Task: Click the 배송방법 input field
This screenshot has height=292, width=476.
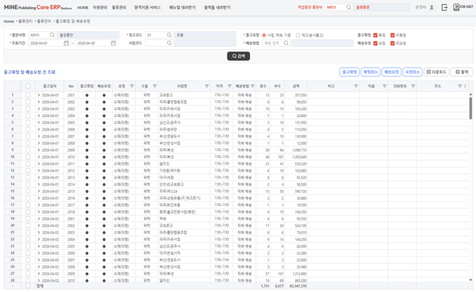Action: coord(273,43)
